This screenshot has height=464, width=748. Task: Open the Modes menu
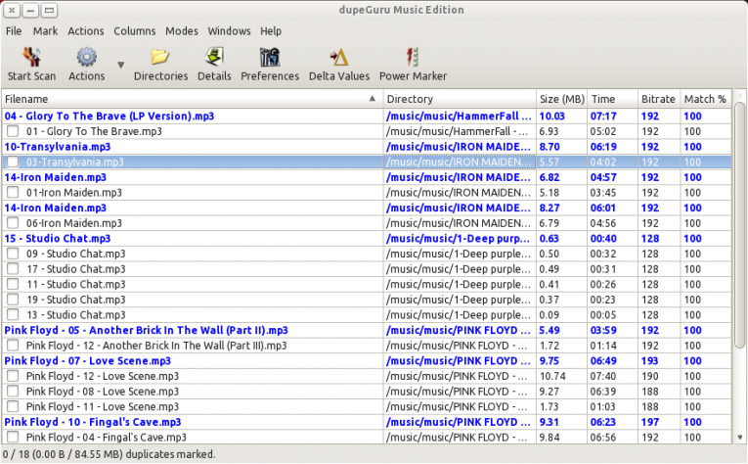pos(182,31)
